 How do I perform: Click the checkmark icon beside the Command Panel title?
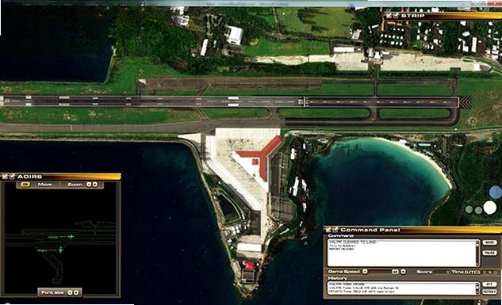click(x=335, y=230)
